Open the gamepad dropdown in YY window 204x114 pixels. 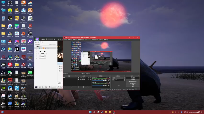tap(60, 83)
